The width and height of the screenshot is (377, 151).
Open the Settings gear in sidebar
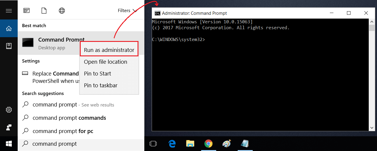(x=9, y=110)
